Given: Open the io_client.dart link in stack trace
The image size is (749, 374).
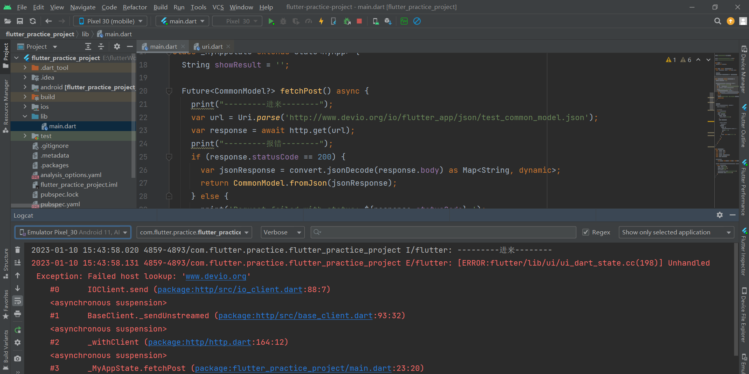Looking at the screenshot, I should point(230,289).
